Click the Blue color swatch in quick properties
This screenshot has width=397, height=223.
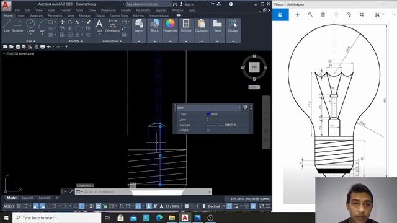tap(208, 114)
